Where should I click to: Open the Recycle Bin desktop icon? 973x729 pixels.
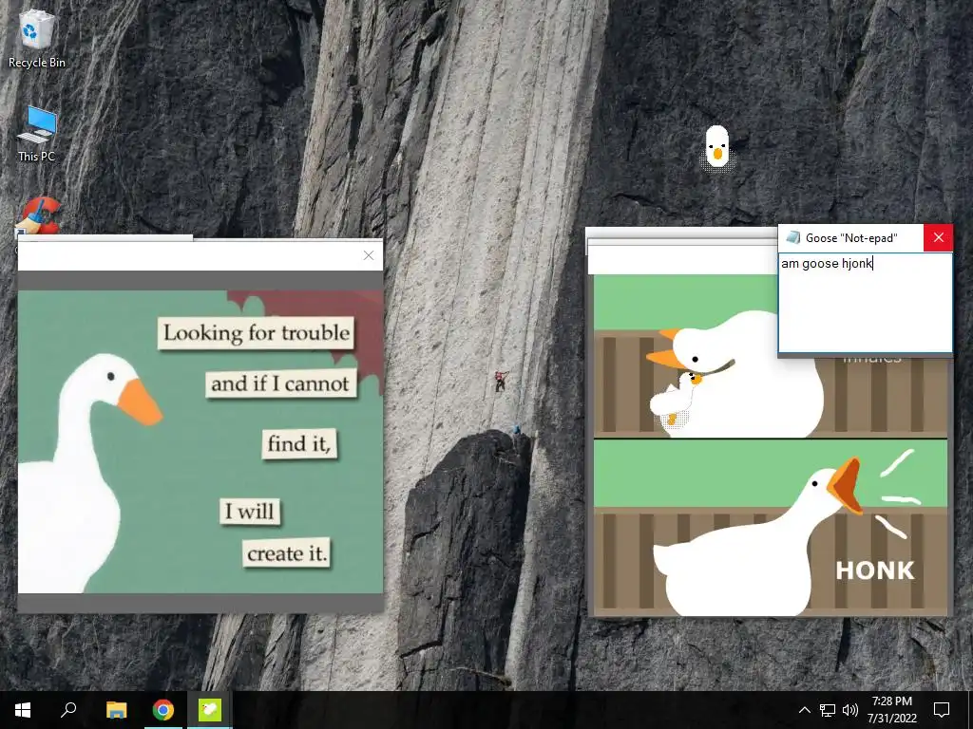point(37,38)
